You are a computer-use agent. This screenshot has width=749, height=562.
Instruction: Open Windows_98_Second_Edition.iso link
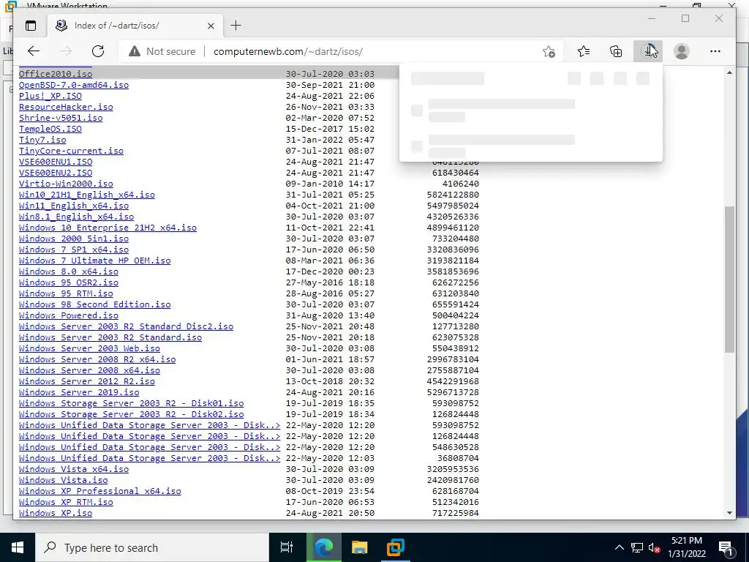[94, 304]
